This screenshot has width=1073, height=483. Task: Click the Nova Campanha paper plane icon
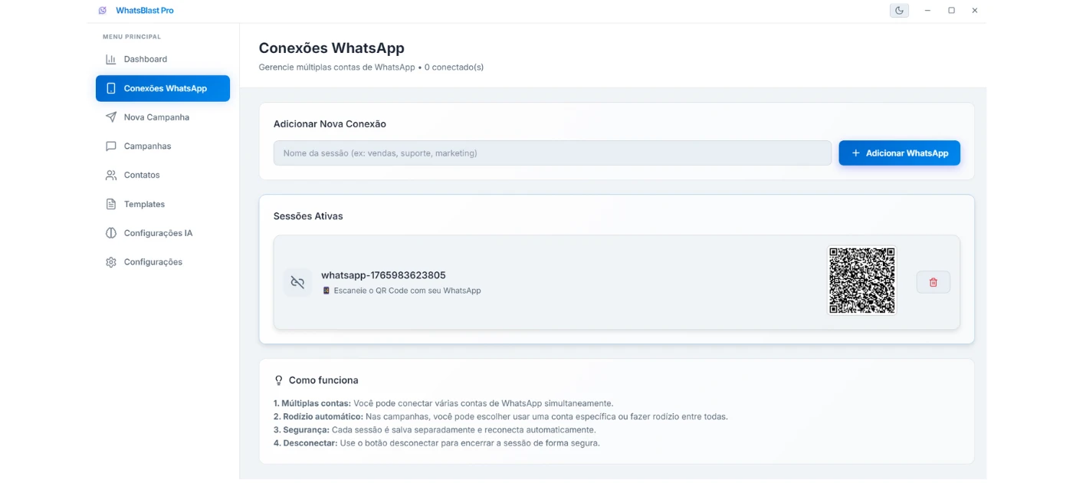tap(110, 117)
